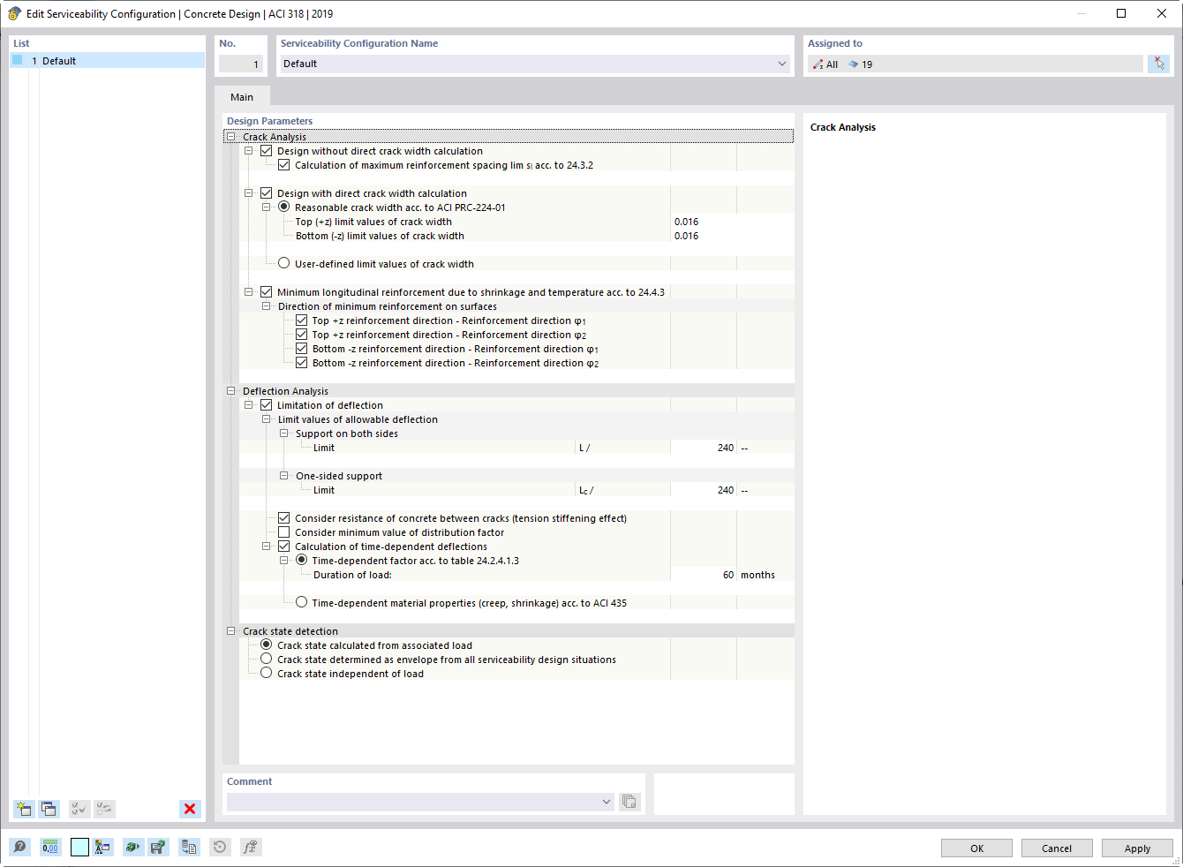Uncheck Consider minimum value of distribution factor
The height and width of the screenshot is (867, 1183).
tap(284, 532)
